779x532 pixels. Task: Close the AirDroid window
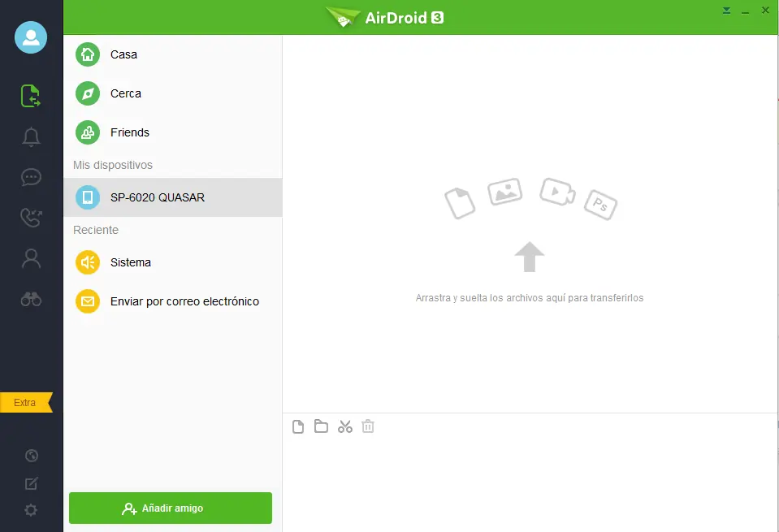point(765,11)
